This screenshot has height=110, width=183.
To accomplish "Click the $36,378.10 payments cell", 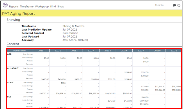I will click(x=61, y=93).
